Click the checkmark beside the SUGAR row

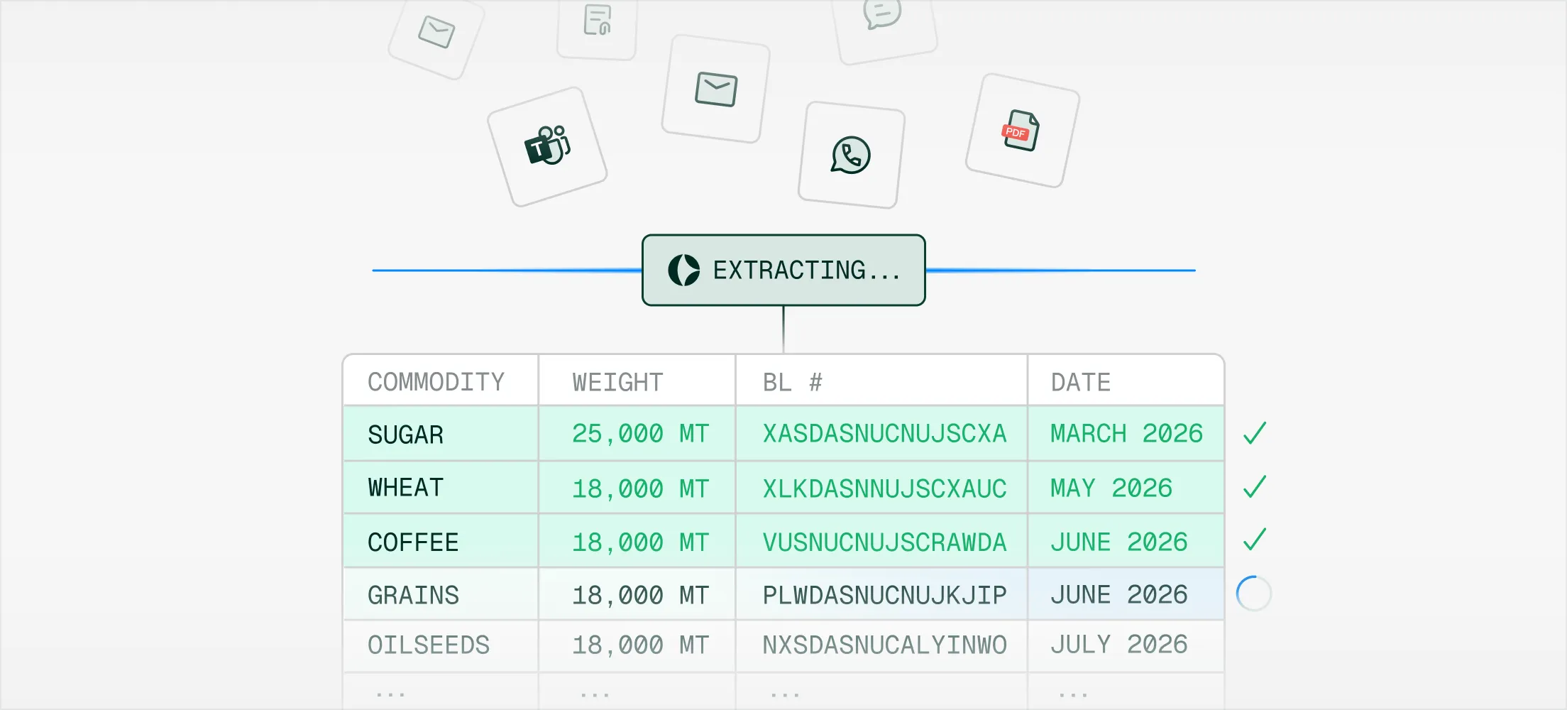click(1255, 432)
